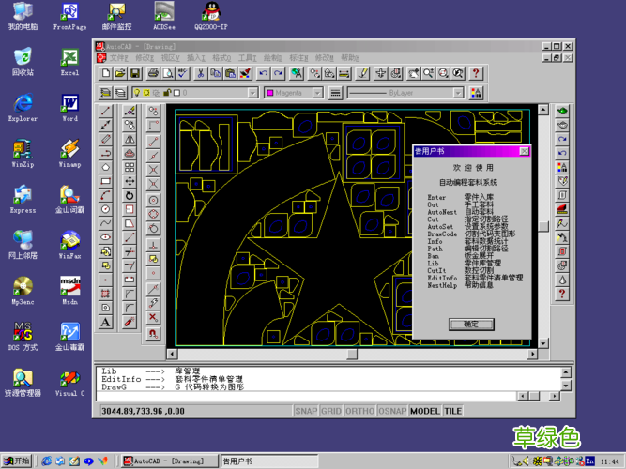Select the Move tool in modify toolbar
The height and width of the screenshot is (469, 626).
point(130,182)
